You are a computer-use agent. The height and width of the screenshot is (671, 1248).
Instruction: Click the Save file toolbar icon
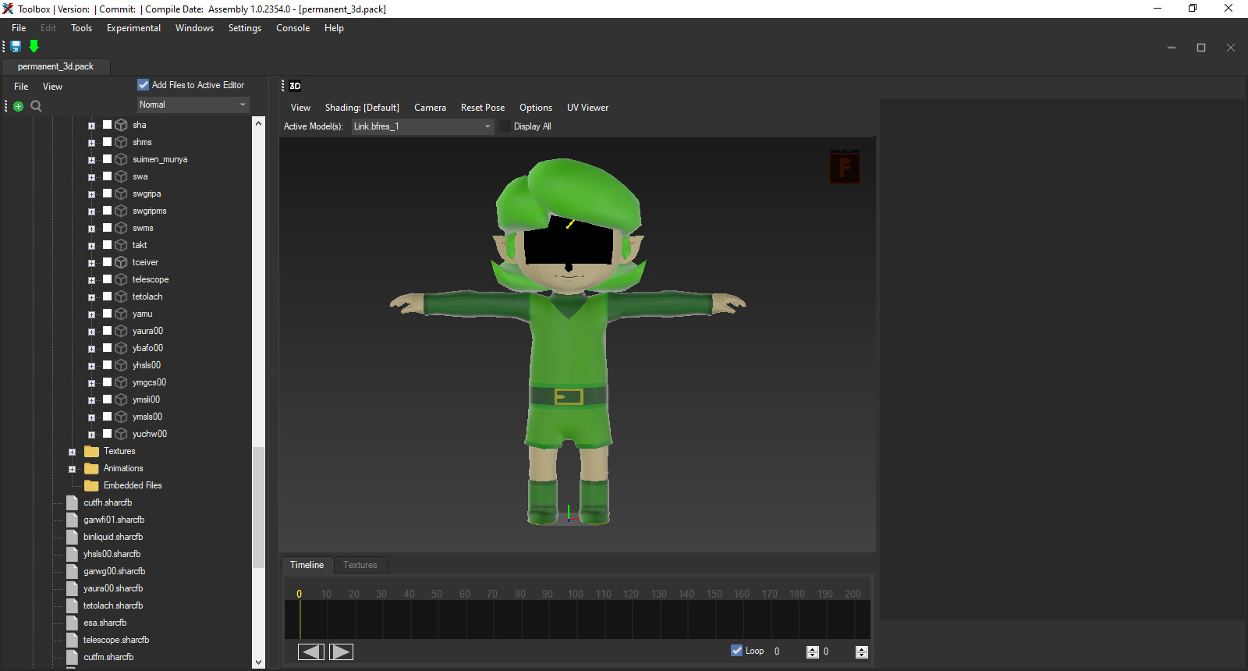tap(16, 47)
